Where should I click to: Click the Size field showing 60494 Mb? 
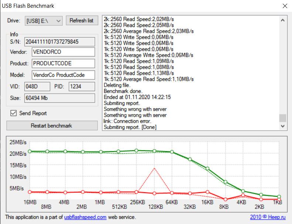59,98
